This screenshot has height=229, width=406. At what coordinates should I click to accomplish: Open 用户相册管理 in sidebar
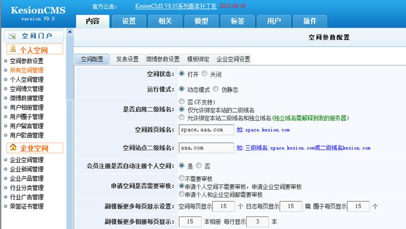[27, 107]
